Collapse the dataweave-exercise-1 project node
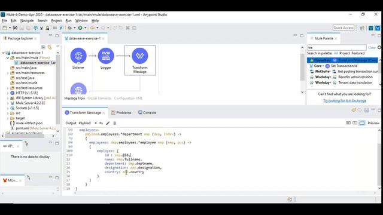383x215 pixels. tap(3, 53)
